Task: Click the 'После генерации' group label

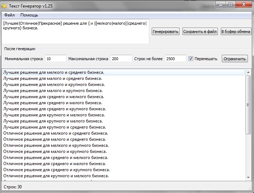Action: click(20, 49)
